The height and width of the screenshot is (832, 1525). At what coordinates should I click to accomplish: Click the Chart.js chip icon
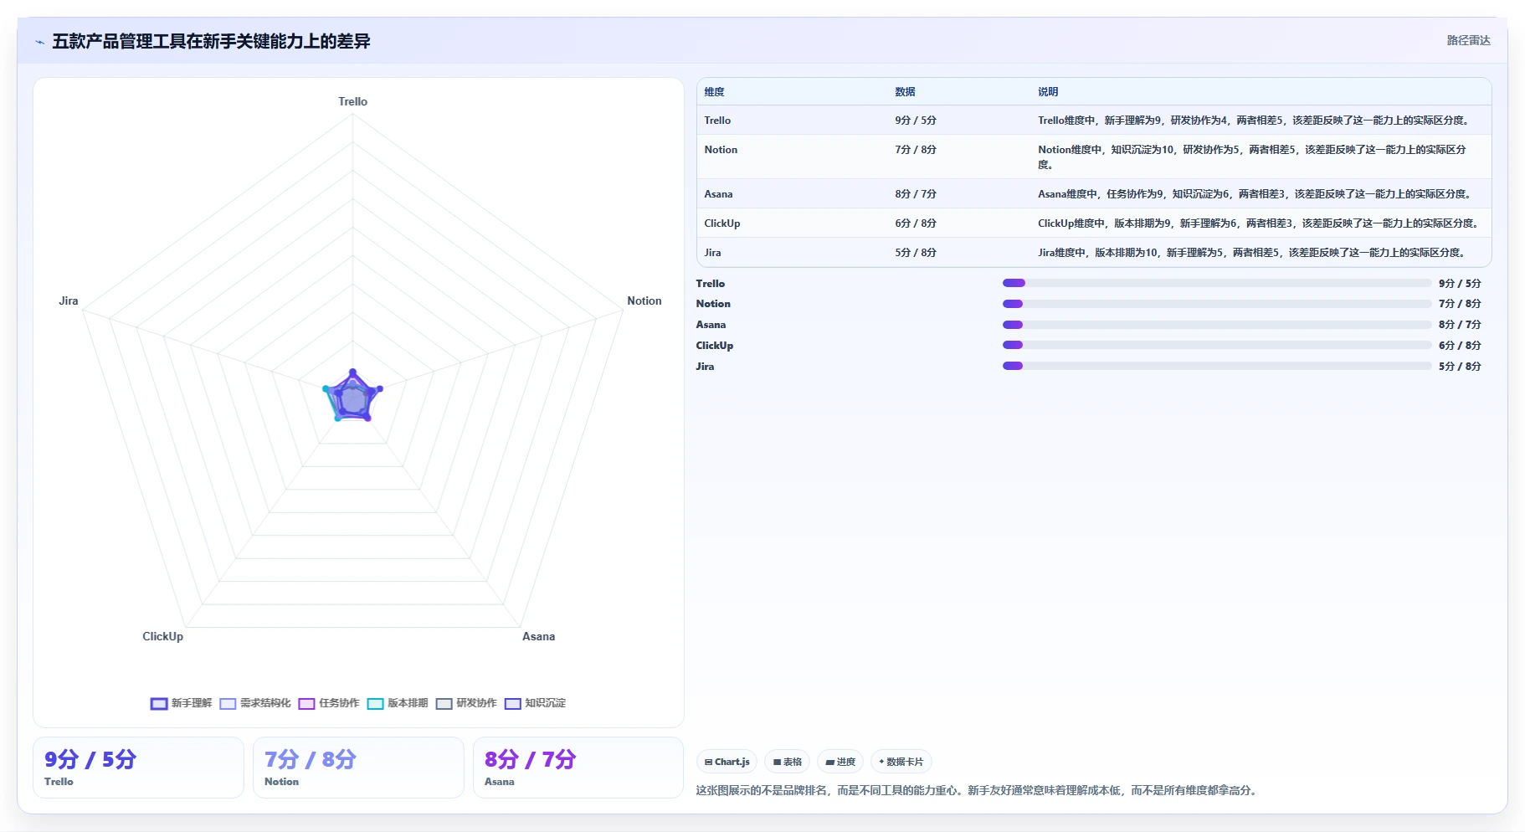(x=708, y=763)
